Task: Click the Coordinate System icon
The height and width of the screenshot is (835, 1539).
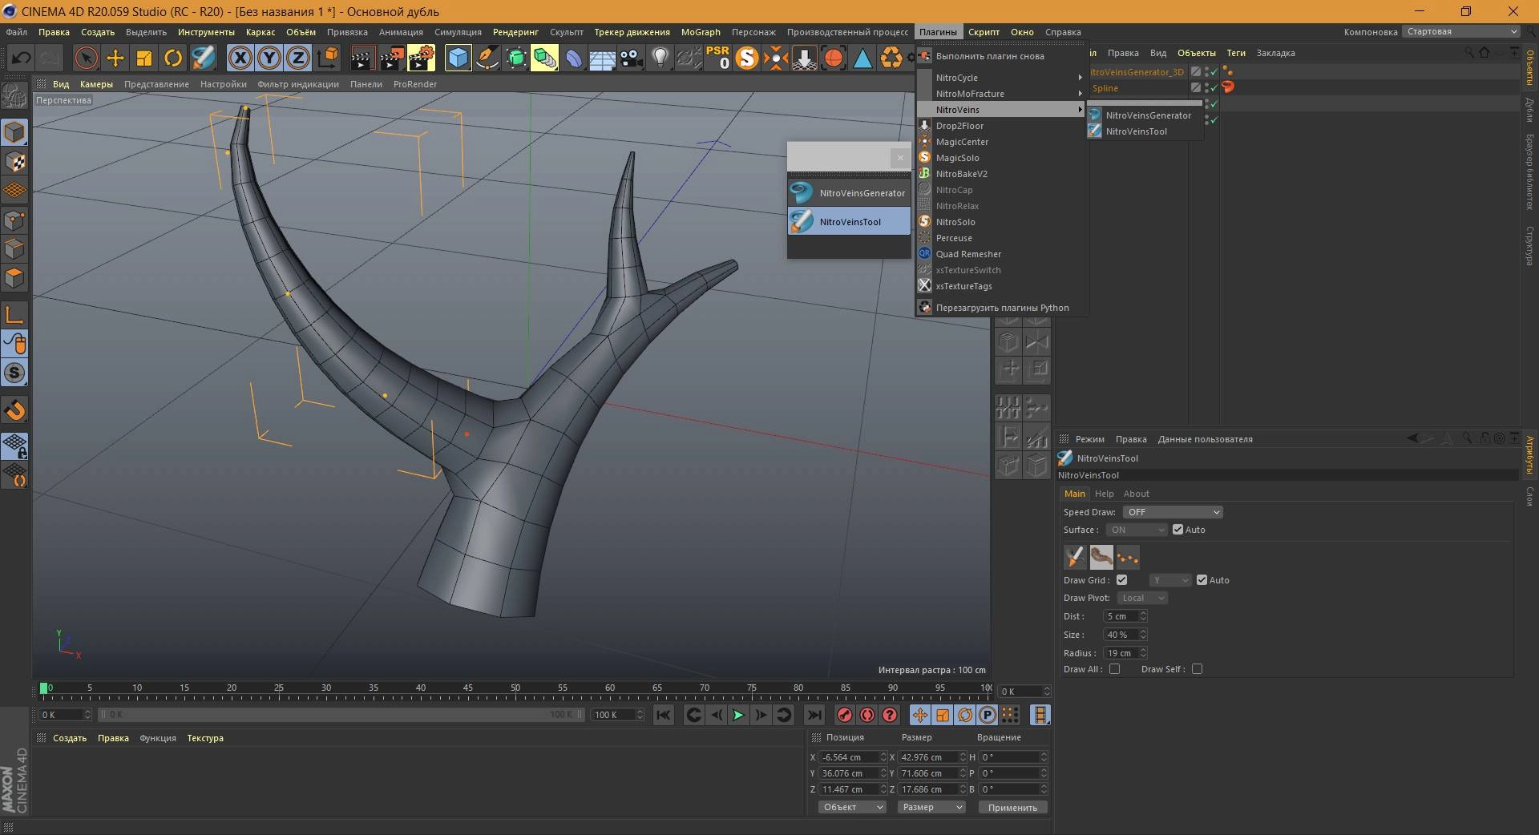Action: (328, 58)
